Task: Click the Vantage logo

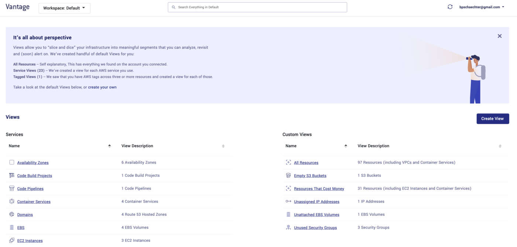Action: [17, 7]
